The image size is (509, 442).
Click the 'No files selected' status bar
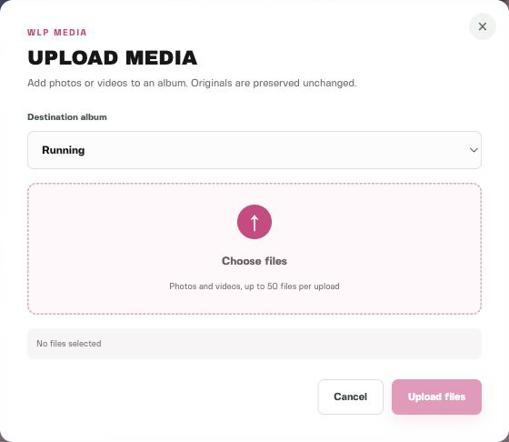coord(254,344)
